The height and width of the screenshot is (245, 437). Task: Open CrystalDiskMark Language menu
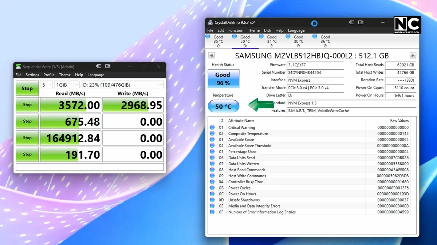point(96,75)
